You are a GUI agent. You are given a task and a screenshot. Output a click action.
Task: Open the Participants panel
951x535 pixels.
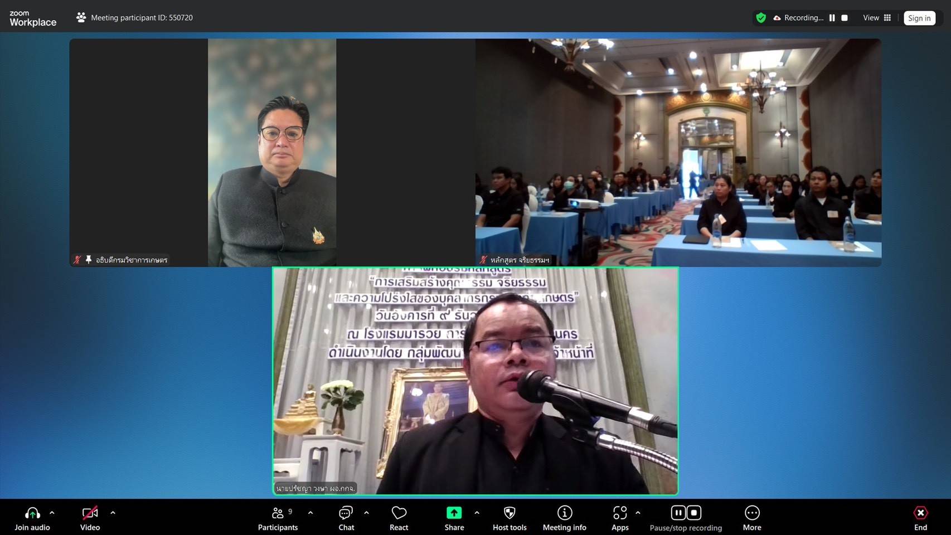[278, 513]
